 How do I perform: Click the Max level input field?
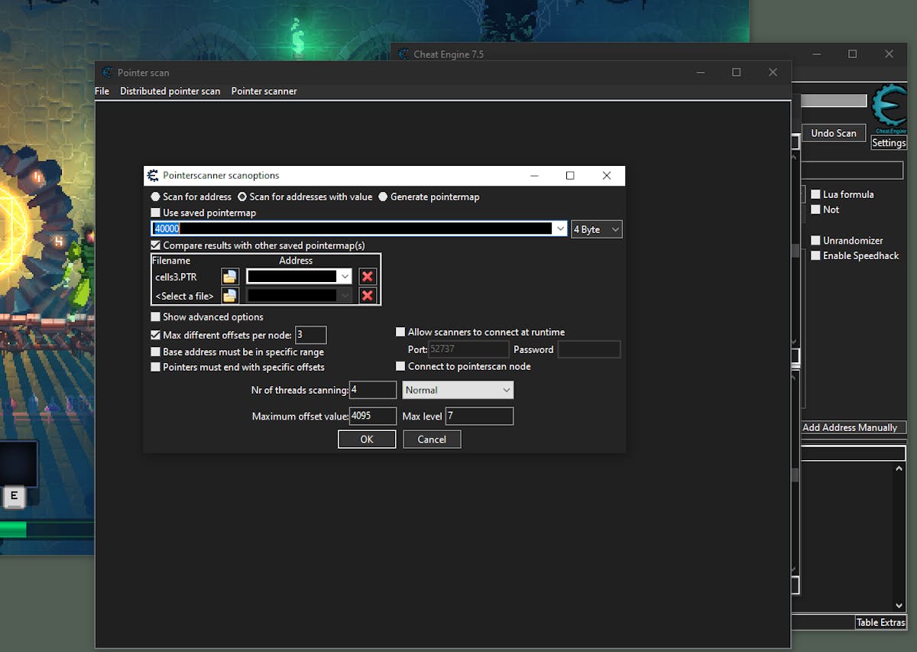coord(479,417)
